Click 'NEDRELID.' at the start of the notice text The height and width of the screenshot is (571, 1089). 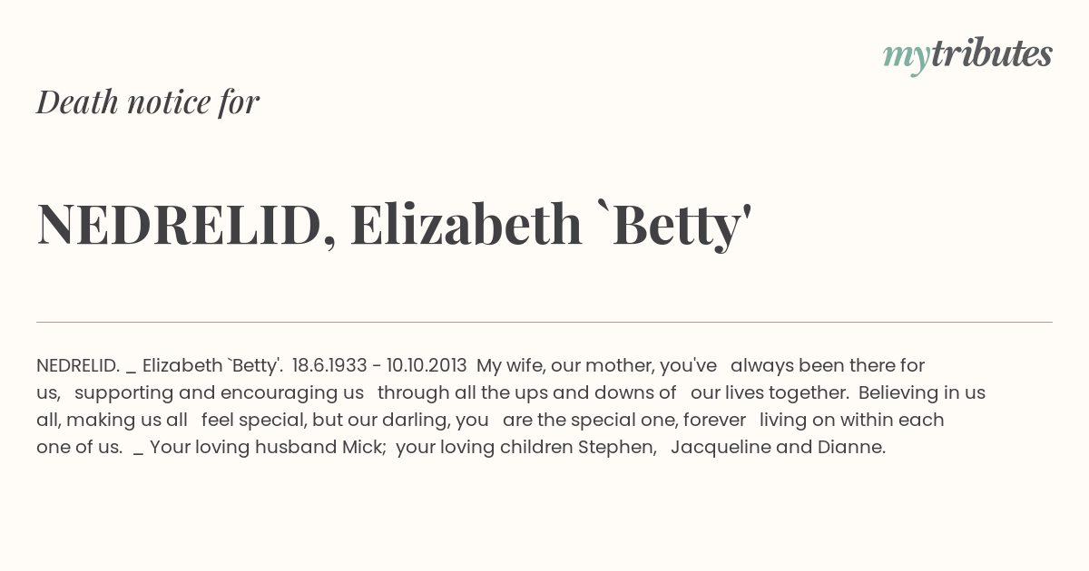coord(78,365)
